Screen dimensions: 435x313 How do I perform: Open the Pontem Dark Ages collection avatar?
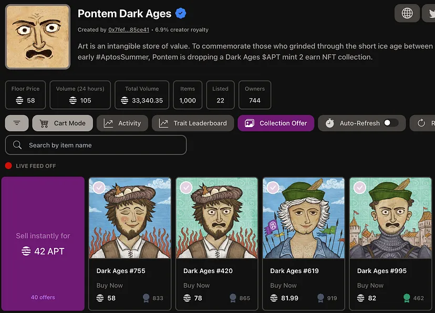coord(38,37)
